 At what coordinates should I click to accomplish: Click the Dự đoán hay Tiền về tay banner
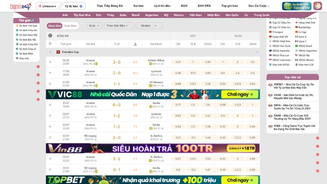click(296, 6)
